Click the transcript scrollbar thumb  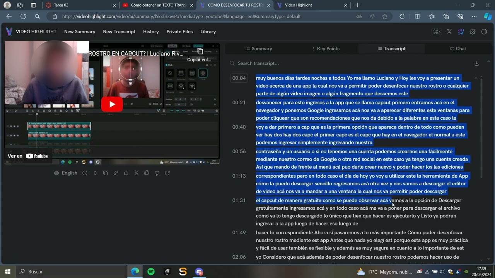pyautogui.click(x=481, y=127)
